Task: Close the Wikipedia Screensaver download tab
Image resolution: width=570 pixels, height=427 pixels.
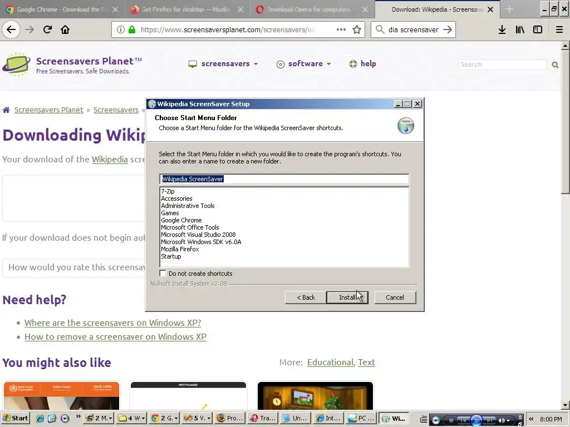Action: (x=490, y=9)
